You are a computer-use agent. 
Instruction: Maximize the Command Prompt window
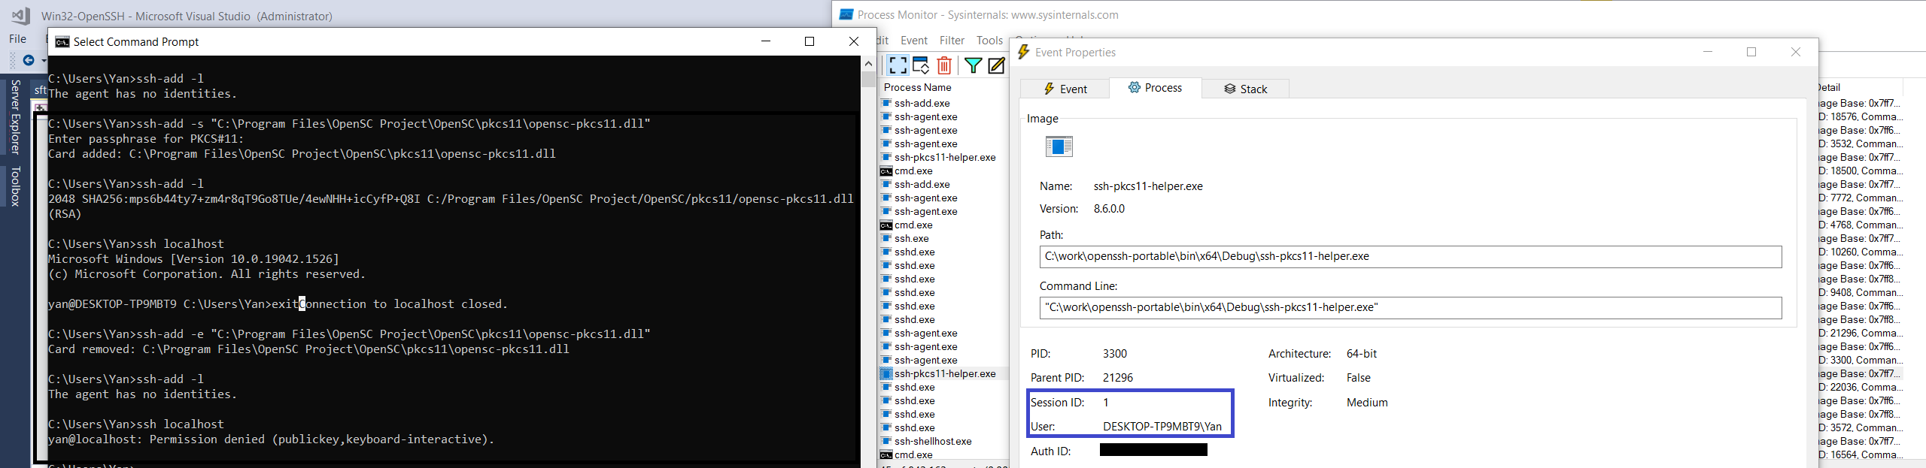pyautogui.click(x=810, y=41)
